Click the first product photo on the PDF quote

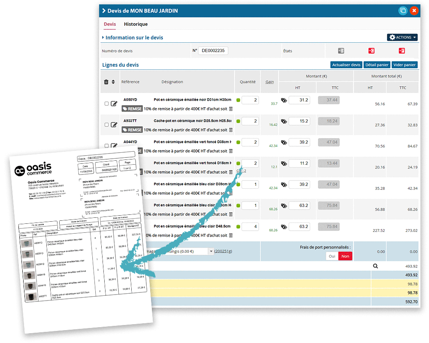pyautogui.click(x=27, y=244)
